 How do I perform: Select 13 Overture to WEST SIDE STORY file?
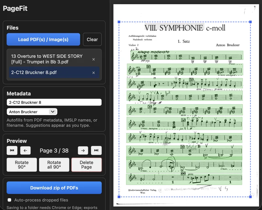pos(54,59)
